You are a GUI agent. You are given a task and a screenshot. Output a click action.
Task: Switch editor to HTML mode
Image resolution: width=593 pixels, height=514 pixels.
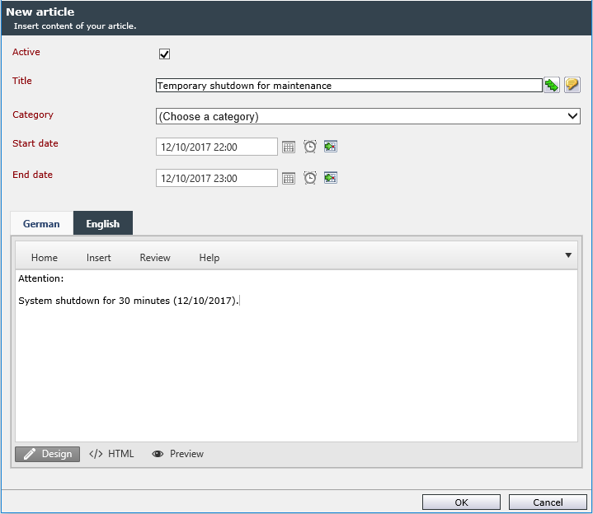point(111,454)
